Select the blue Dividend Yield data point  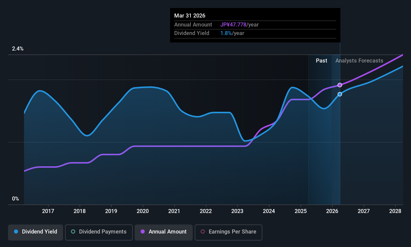point(340,94)
